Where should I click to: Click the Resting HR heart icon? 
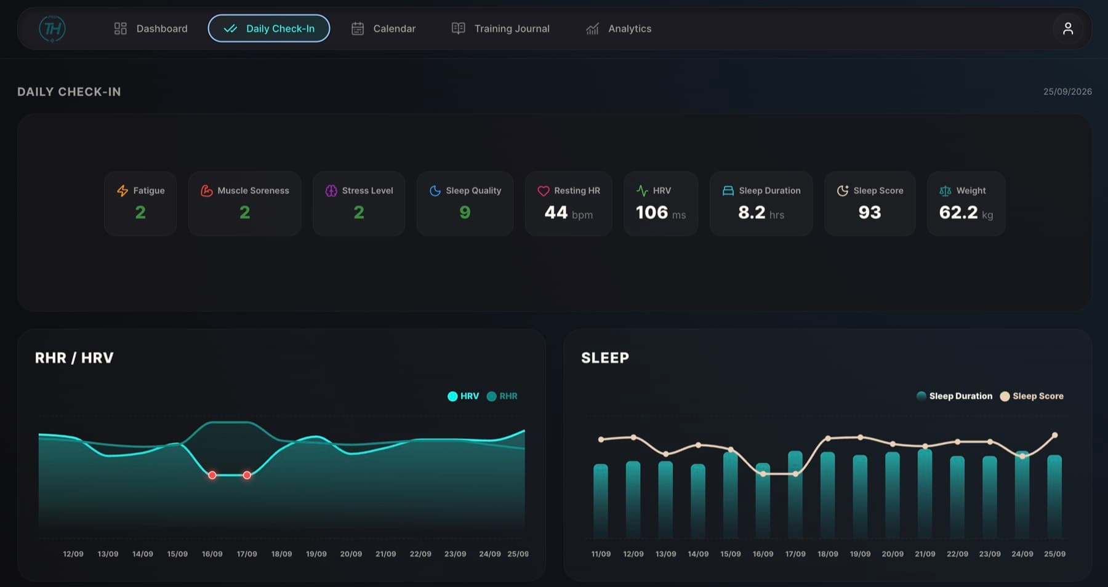(544, 191)
